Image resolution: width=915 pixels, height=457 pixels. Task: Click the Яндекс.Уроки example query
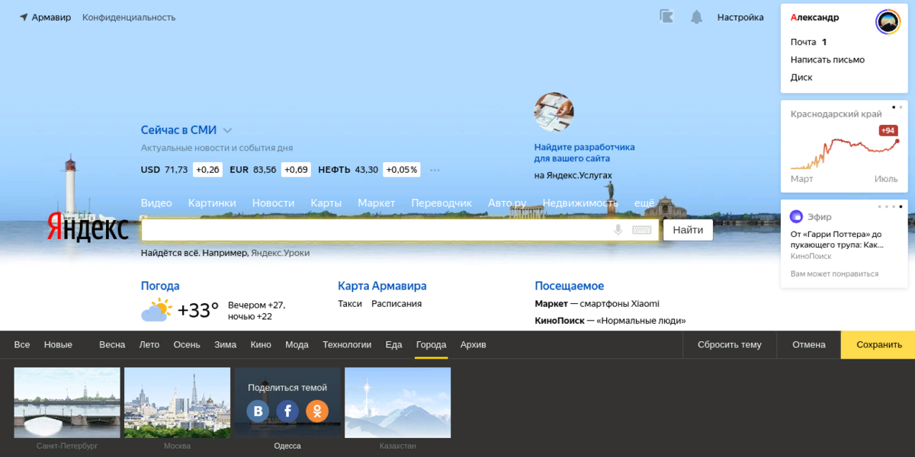coord(280,253)
